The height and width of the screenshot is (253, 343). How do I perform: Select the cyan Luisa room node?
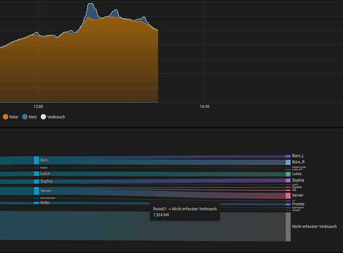tap(36, 174)
